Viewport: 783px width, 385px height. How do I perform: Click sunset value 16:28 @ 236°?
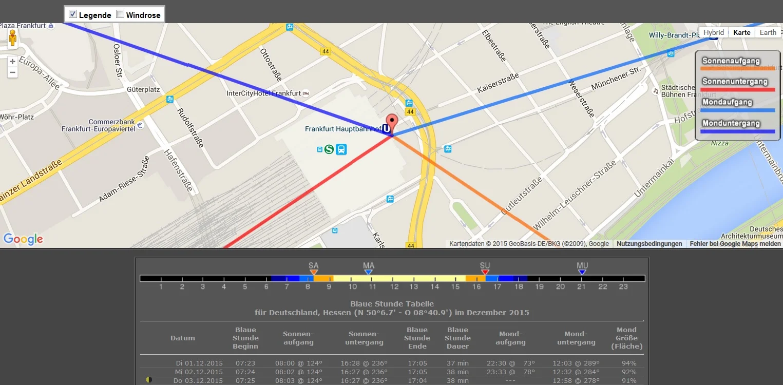[x=364, y=363]
